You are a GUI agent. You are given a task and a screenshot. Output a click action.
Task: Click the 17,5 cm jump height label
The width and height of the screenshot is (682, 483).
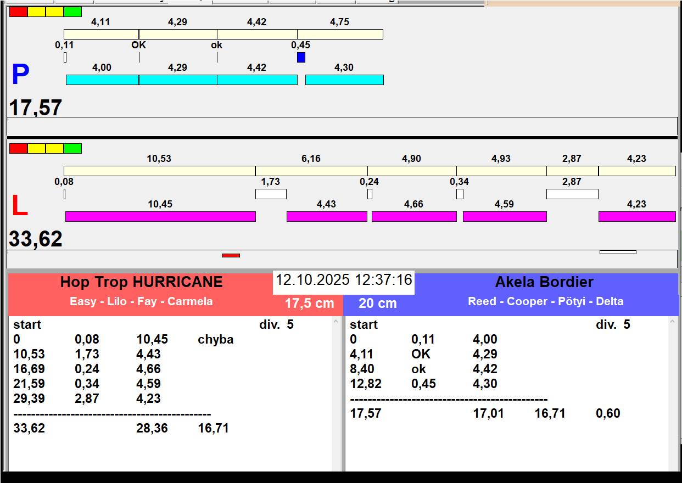[309, 304]
